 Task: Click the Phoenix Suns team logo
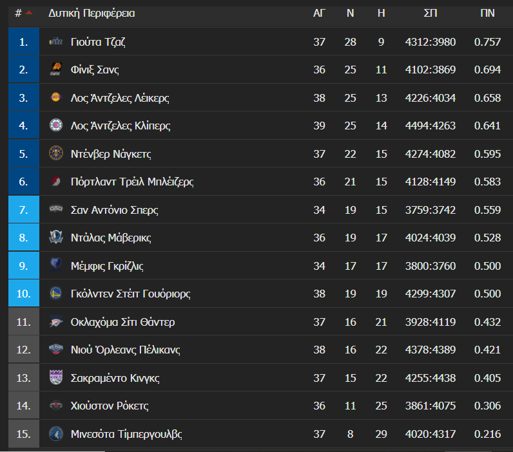pyautogui.click(x=56, y=70)
